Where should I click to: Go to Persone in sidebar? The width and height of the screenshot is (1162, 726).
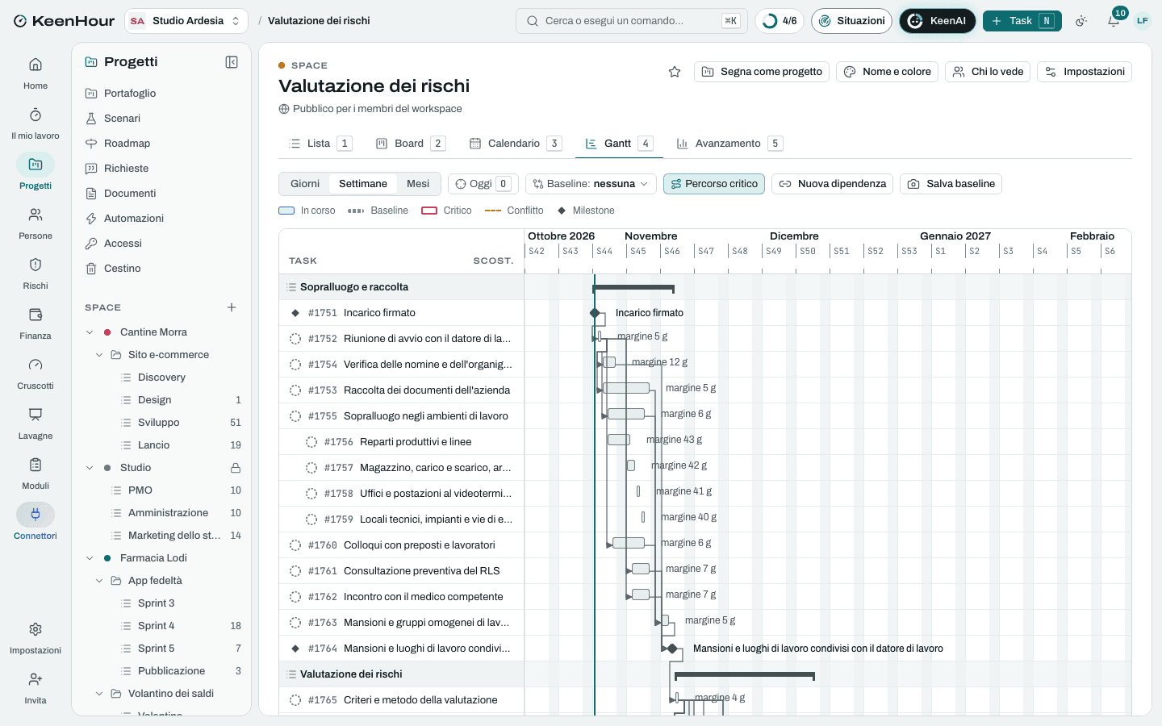coord(36,223)
